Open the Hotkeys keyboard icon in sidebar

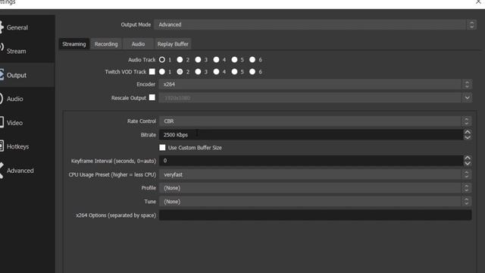click(x=2, y=146)
